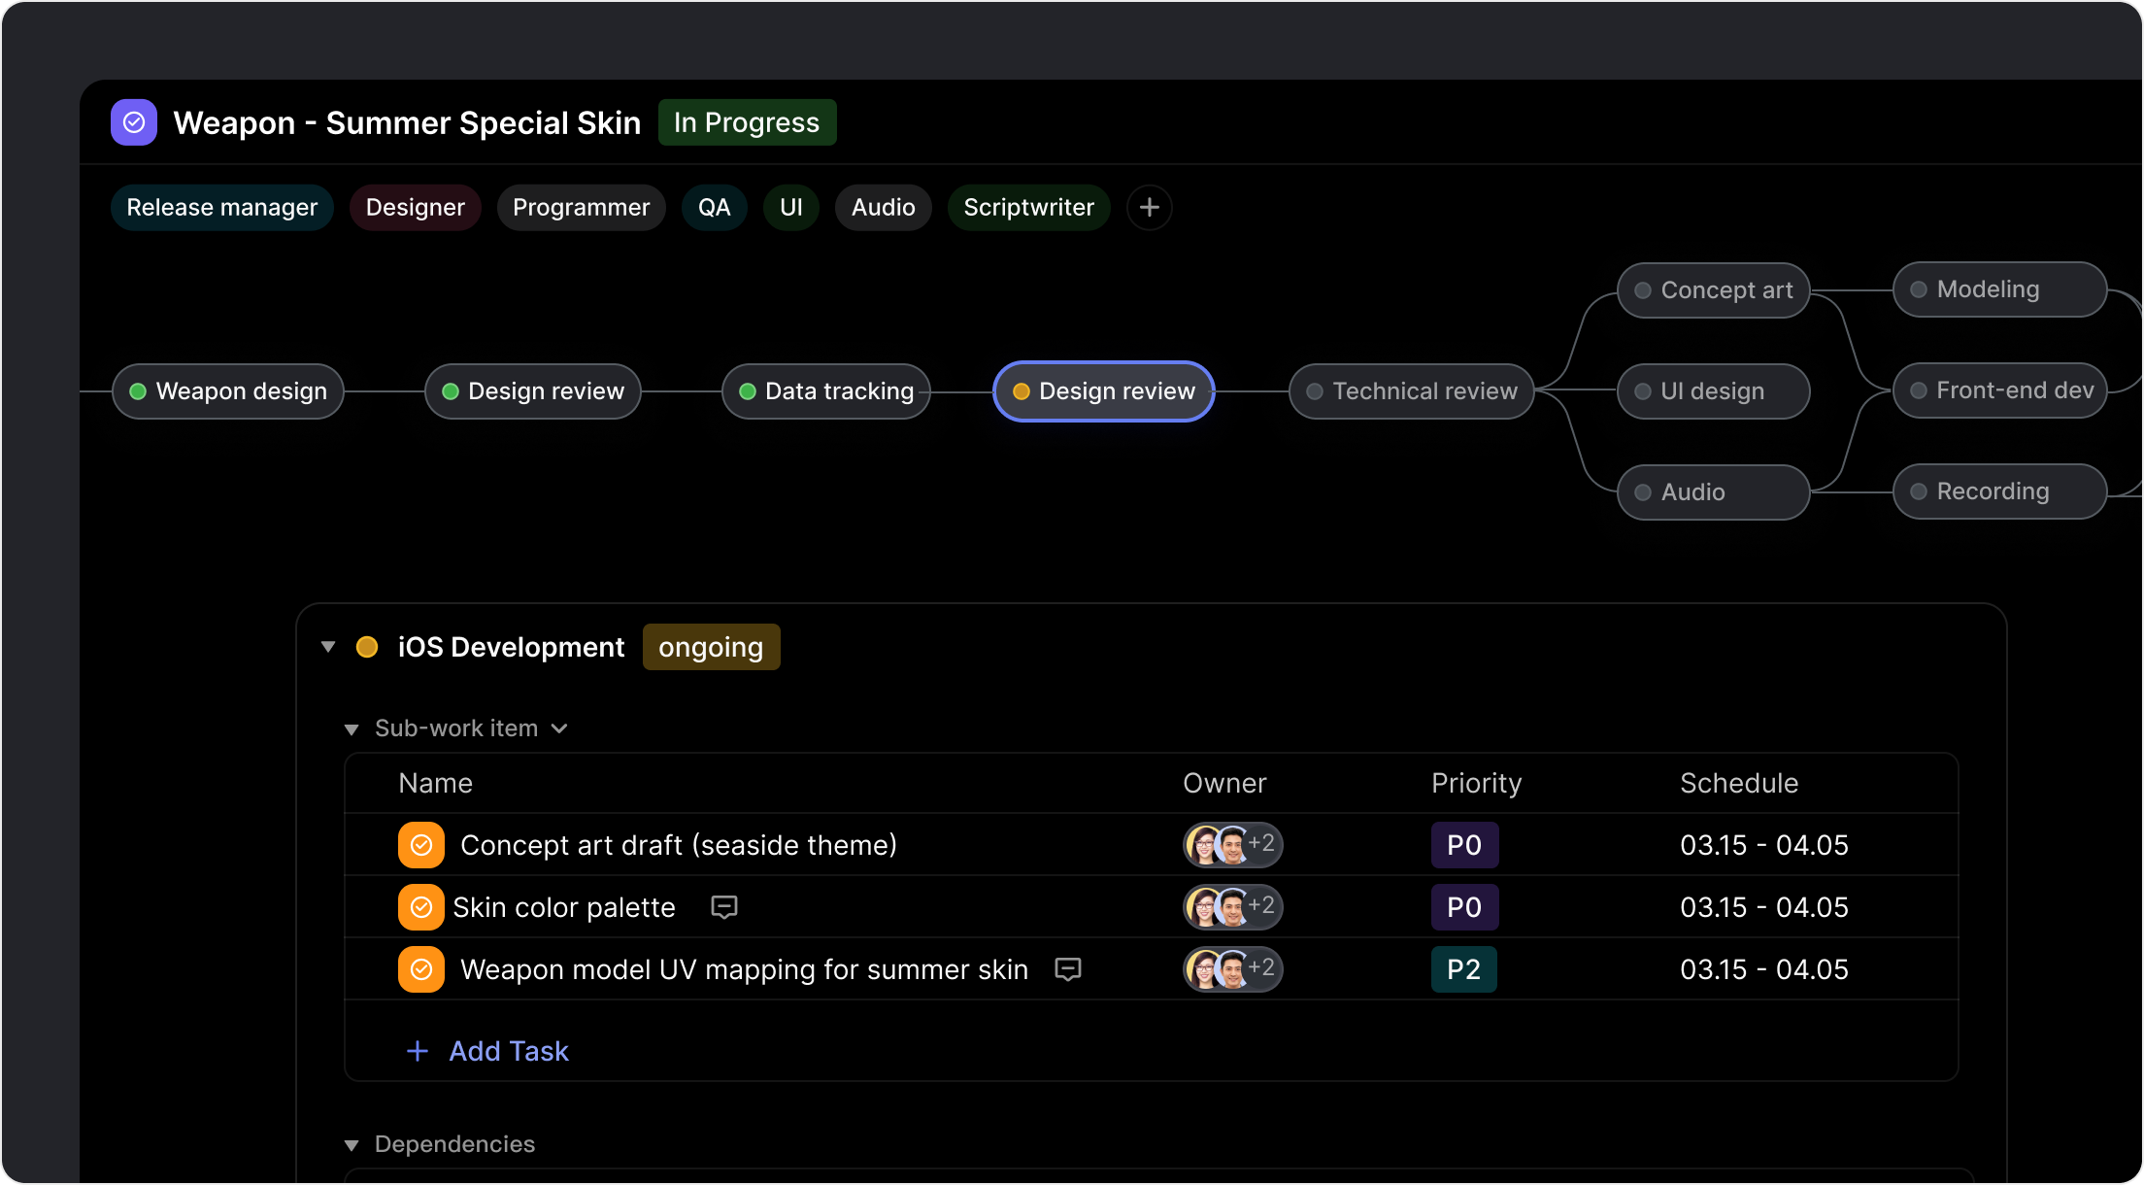
Task: Select the Scriptwriter role tag
Action: click(1029, 207)
